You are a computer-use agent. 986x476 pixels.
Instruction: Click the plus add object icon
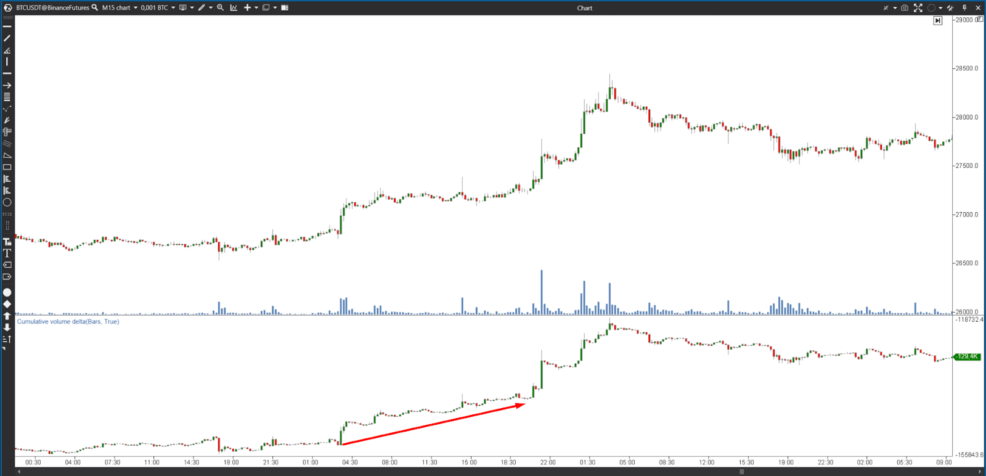pos(247,7)
